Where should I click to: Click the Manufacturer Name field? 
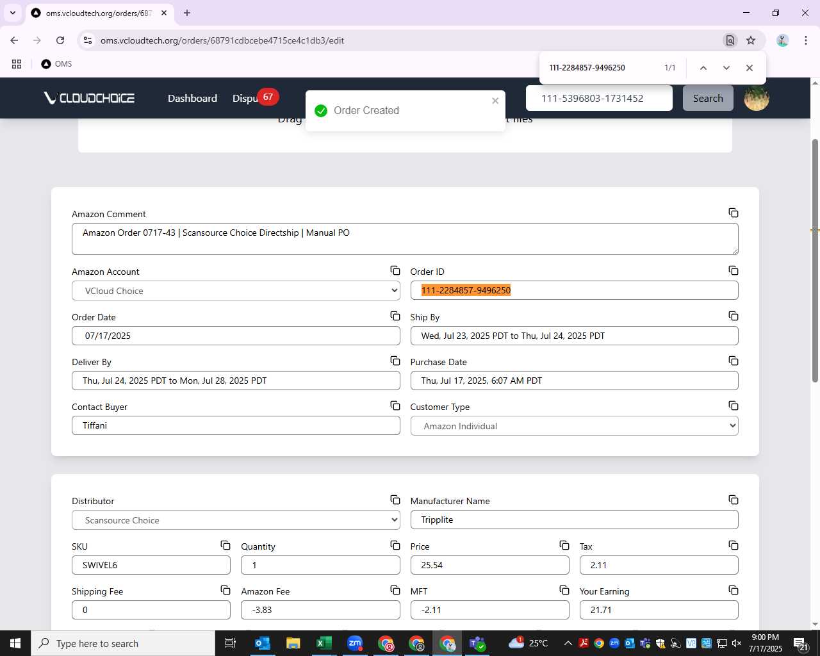[574, 520]
